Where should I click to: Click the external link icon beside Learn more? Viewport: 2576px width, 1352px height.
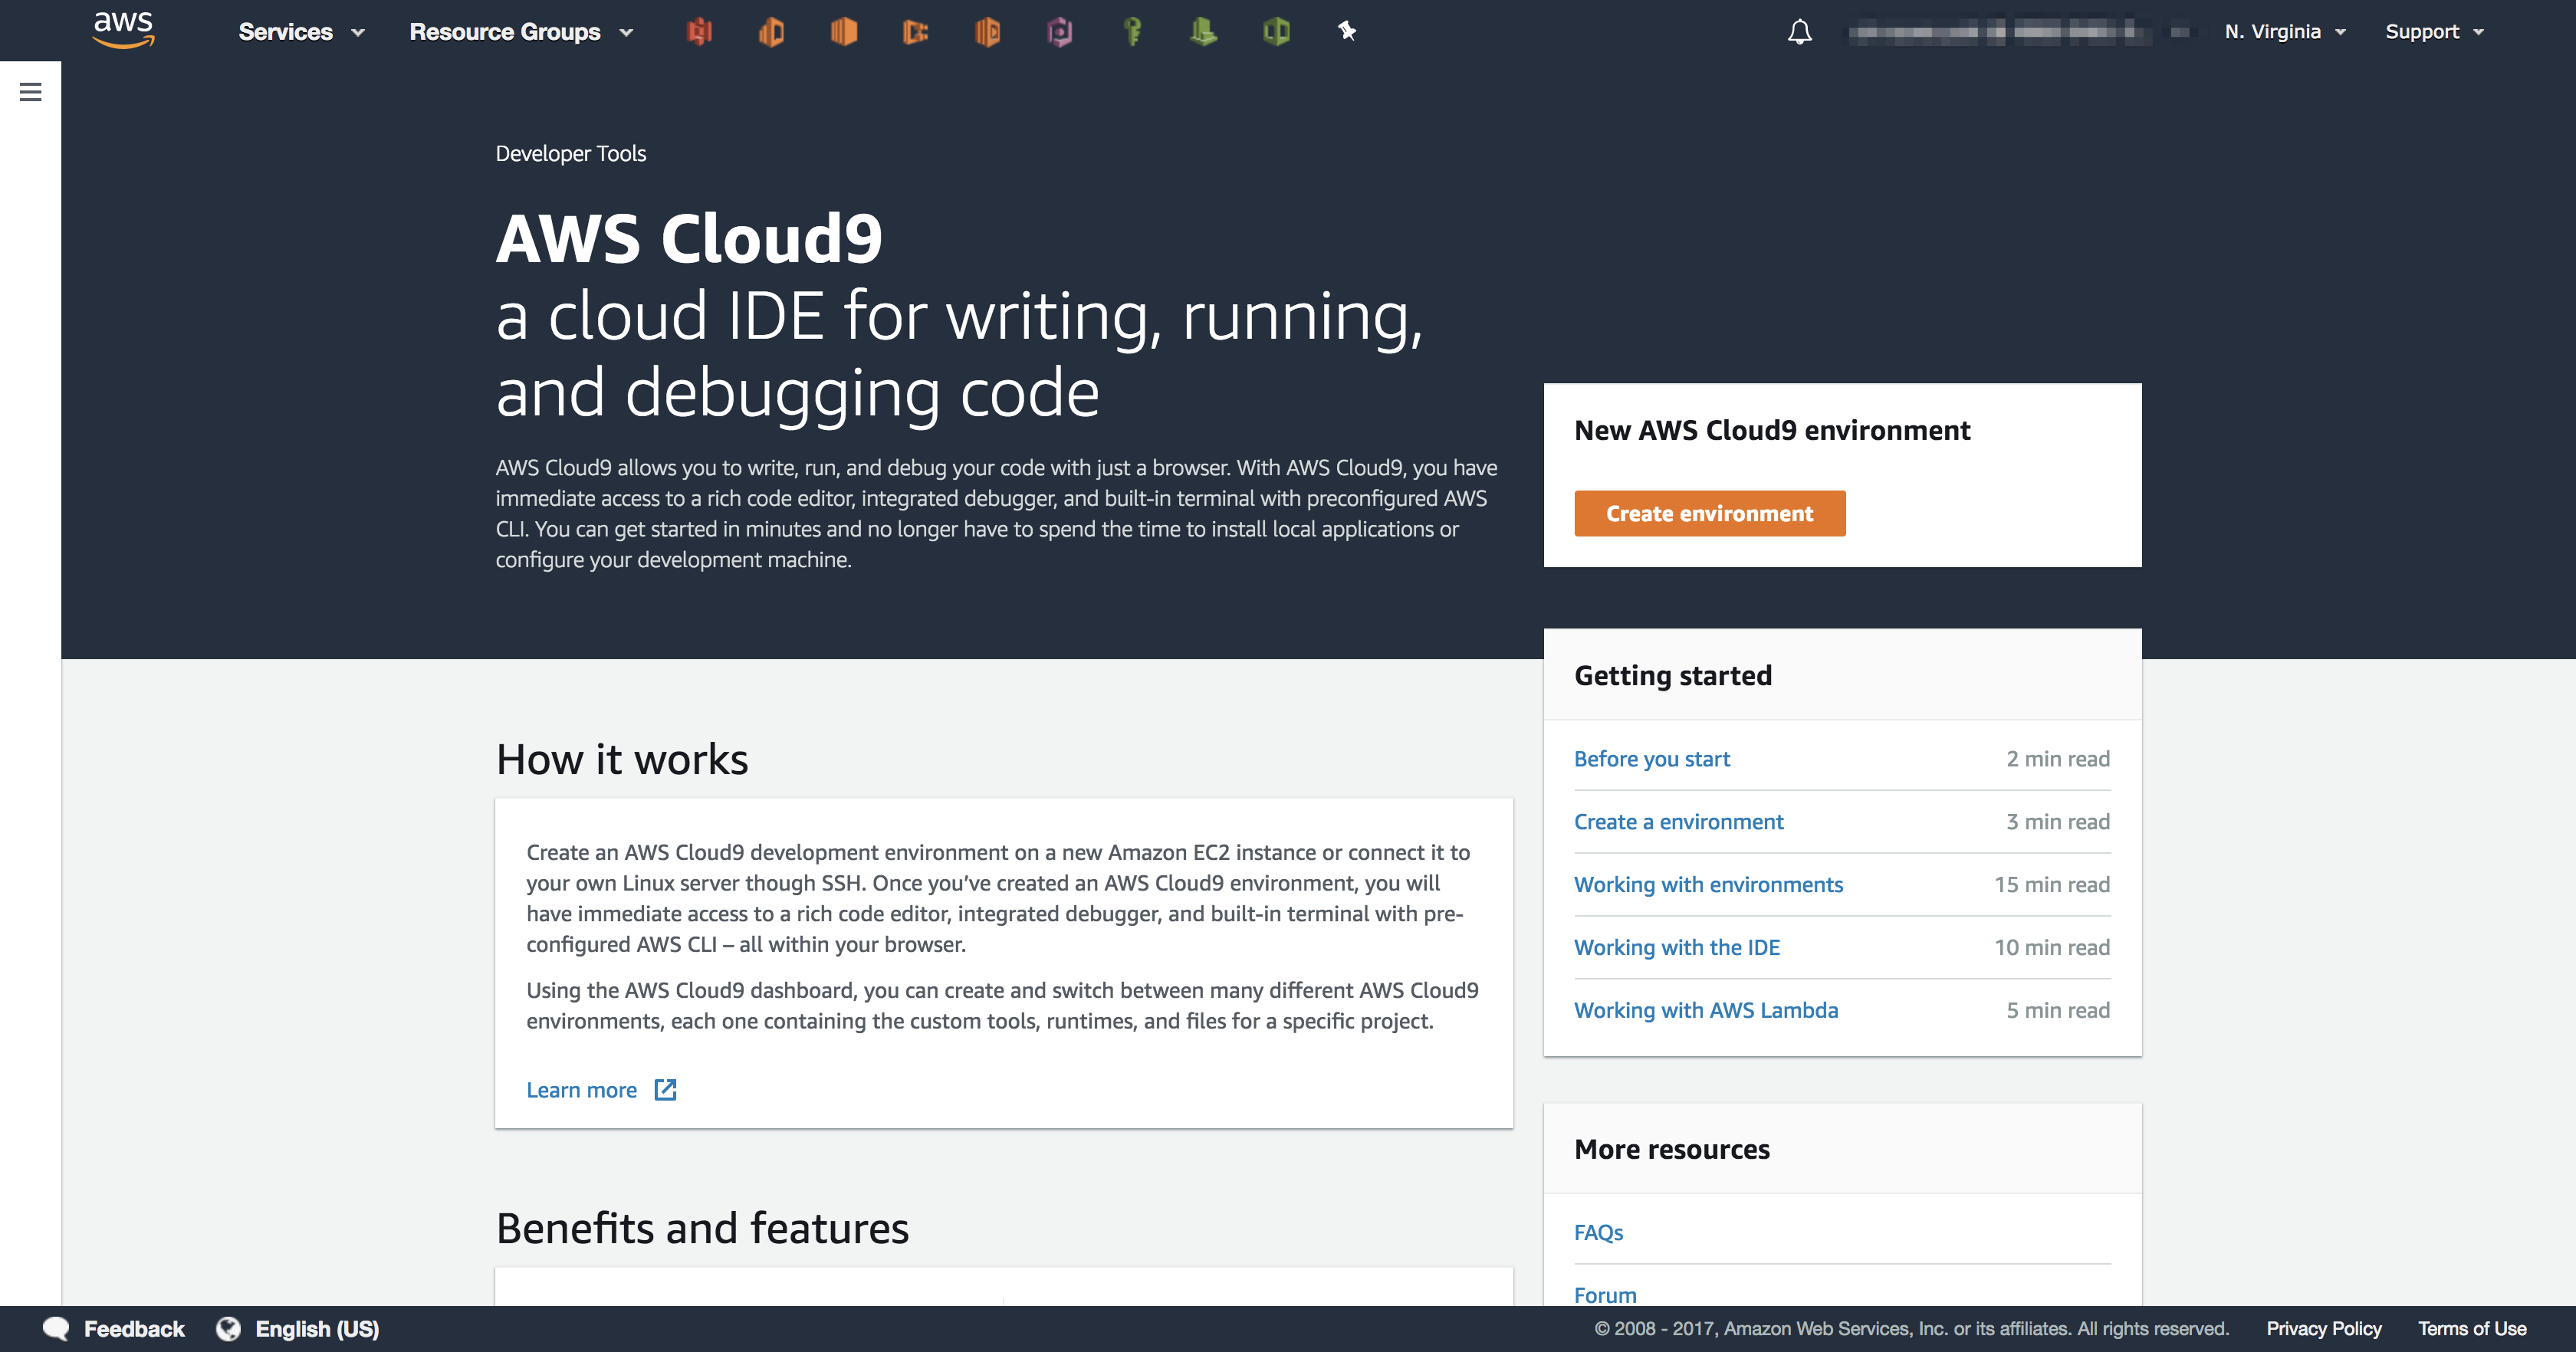coord(666,1090)
